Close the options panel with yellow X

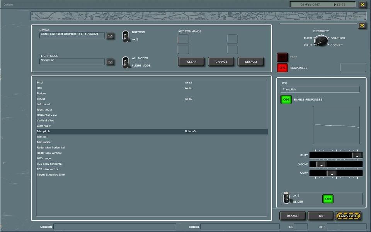pyautogui.click(x=362, y=26)
